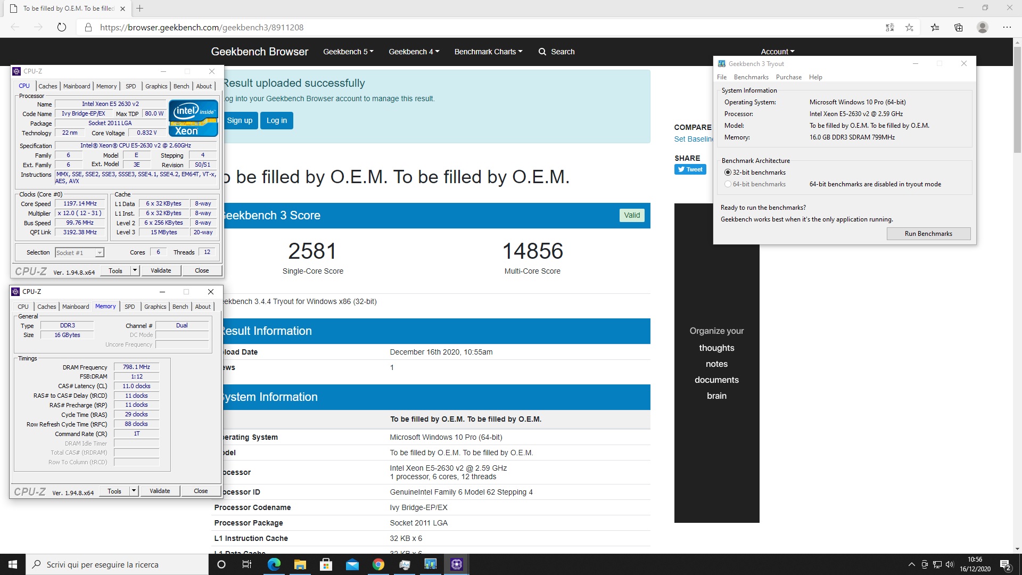The height and width of the screenshot is (575, 1022).
Task: Expand the Benchmark Charts dropdown
Action: pyautogui.click(x=488, y=52)
